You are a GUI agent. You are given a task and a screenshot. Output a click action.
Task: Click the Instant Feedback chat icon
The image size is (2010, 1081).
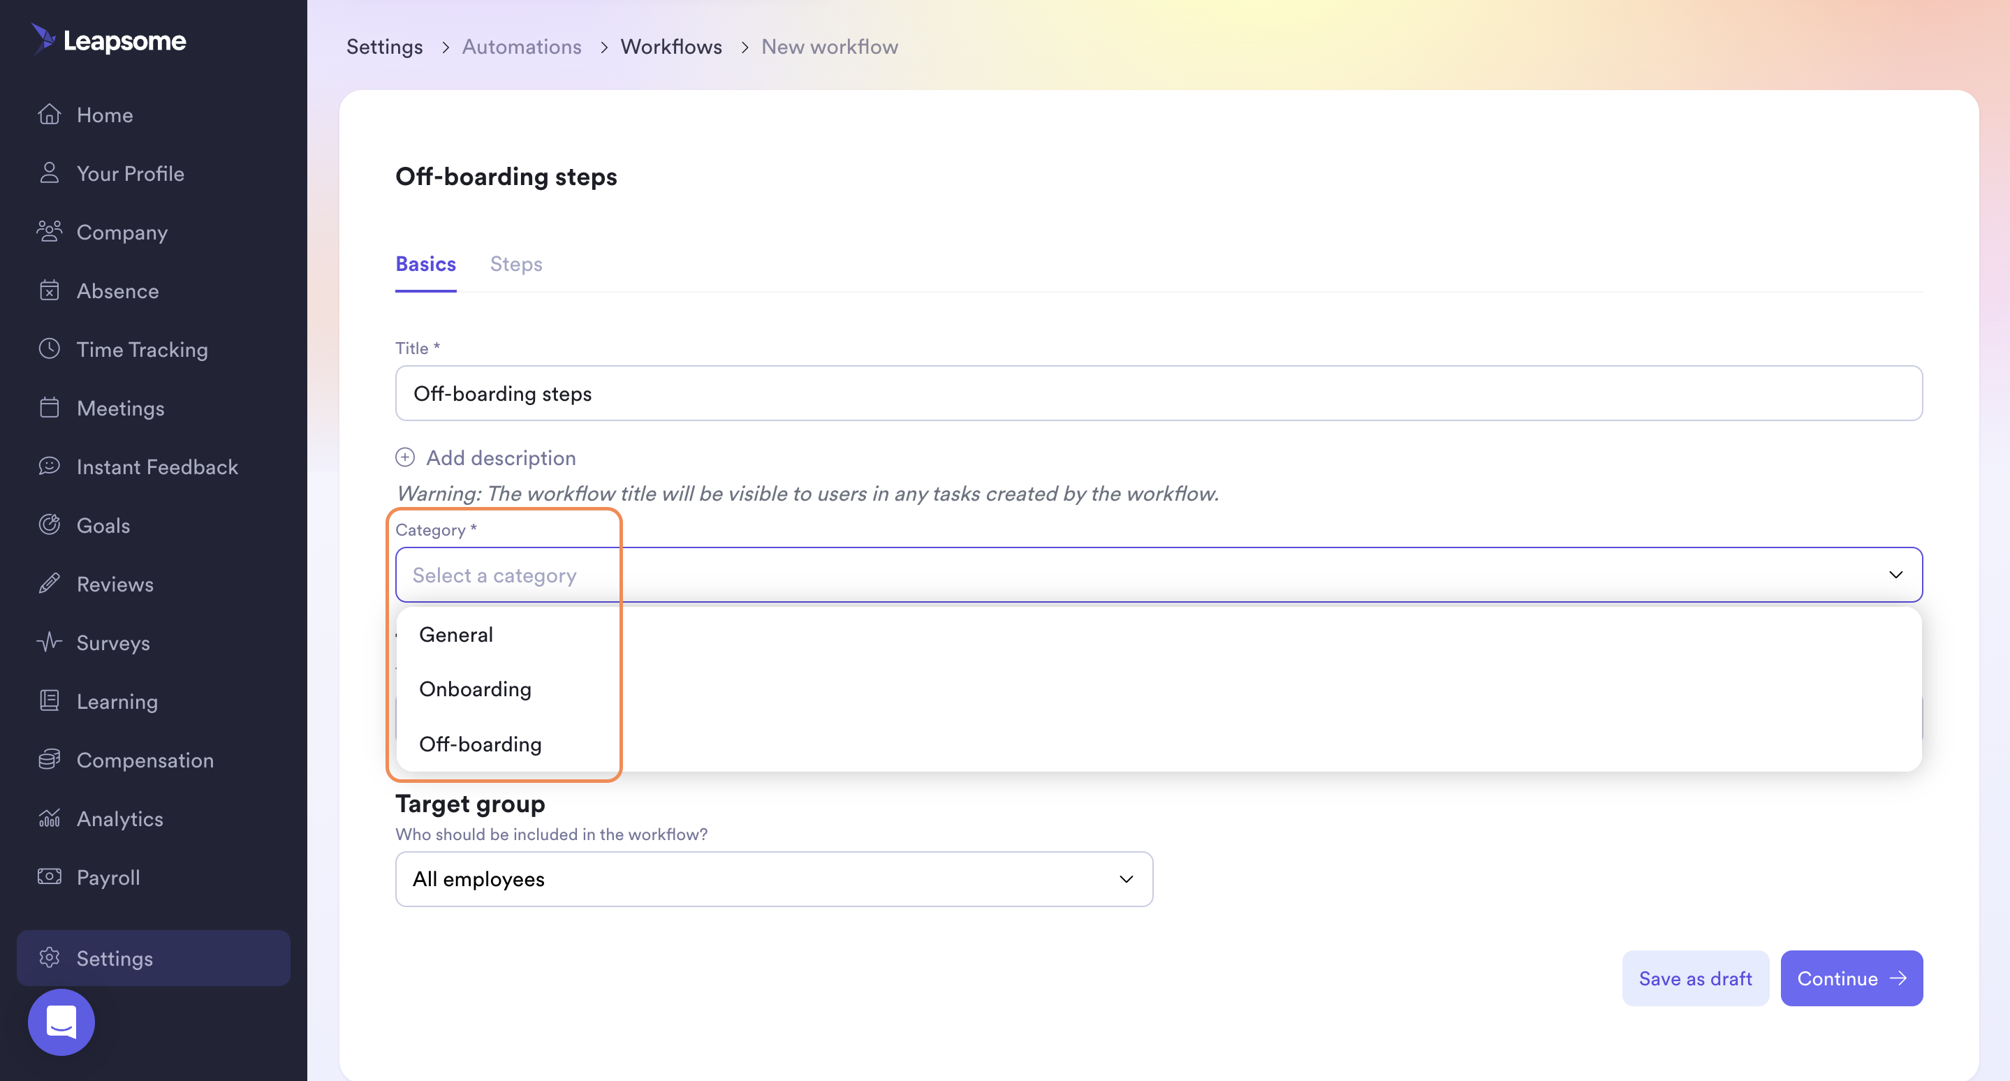(x=49, y=466)
